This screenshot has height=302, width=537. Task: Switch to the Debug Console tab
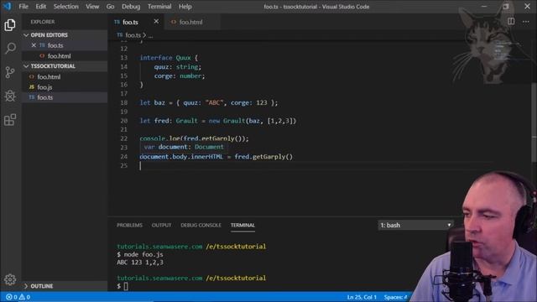pos(201,225)
